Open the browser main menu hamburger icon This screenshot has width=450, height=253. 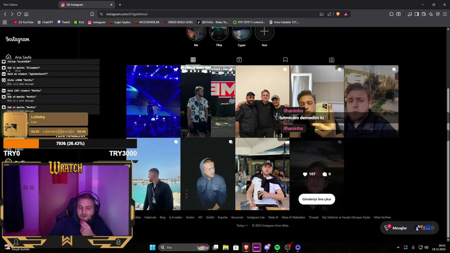[445, 14]
